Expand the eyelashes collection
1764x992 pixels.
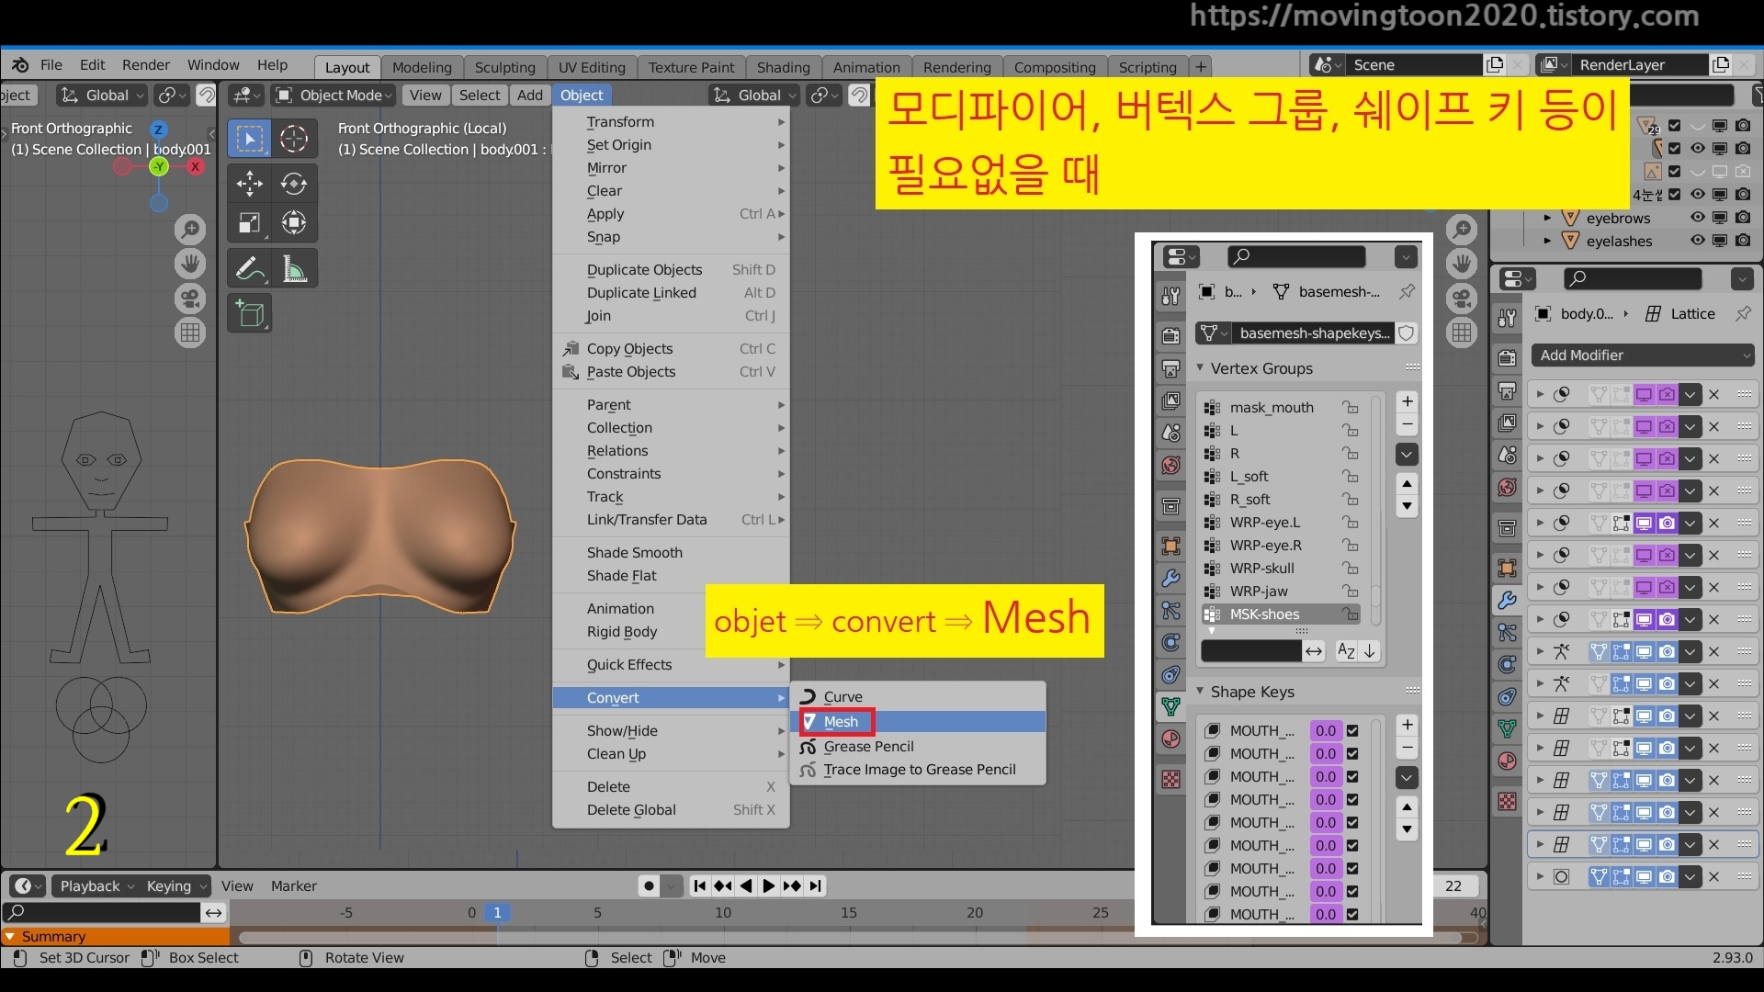point(1547,241)
